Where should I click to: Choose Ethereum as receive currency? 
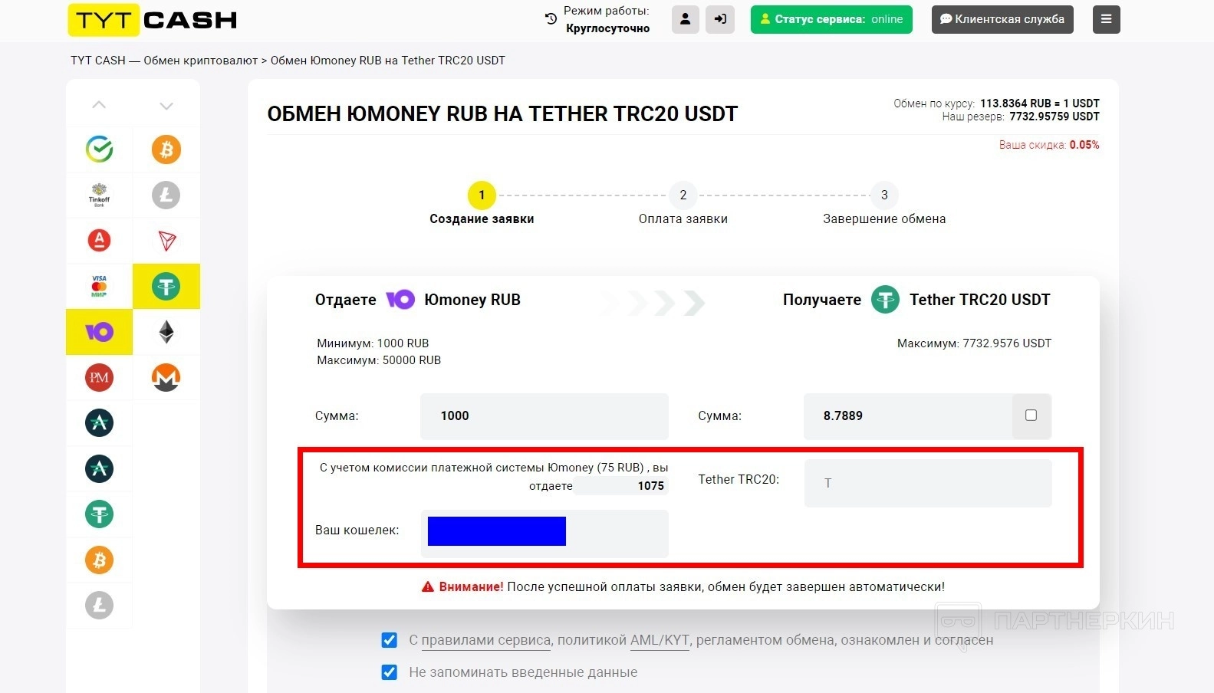pos(166,332)
